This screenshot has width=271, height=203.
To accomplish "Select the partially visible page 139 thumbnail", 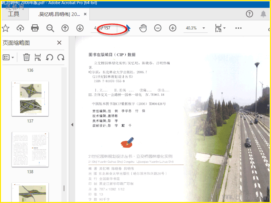I will pyautogui.click(x=30, y=192).
